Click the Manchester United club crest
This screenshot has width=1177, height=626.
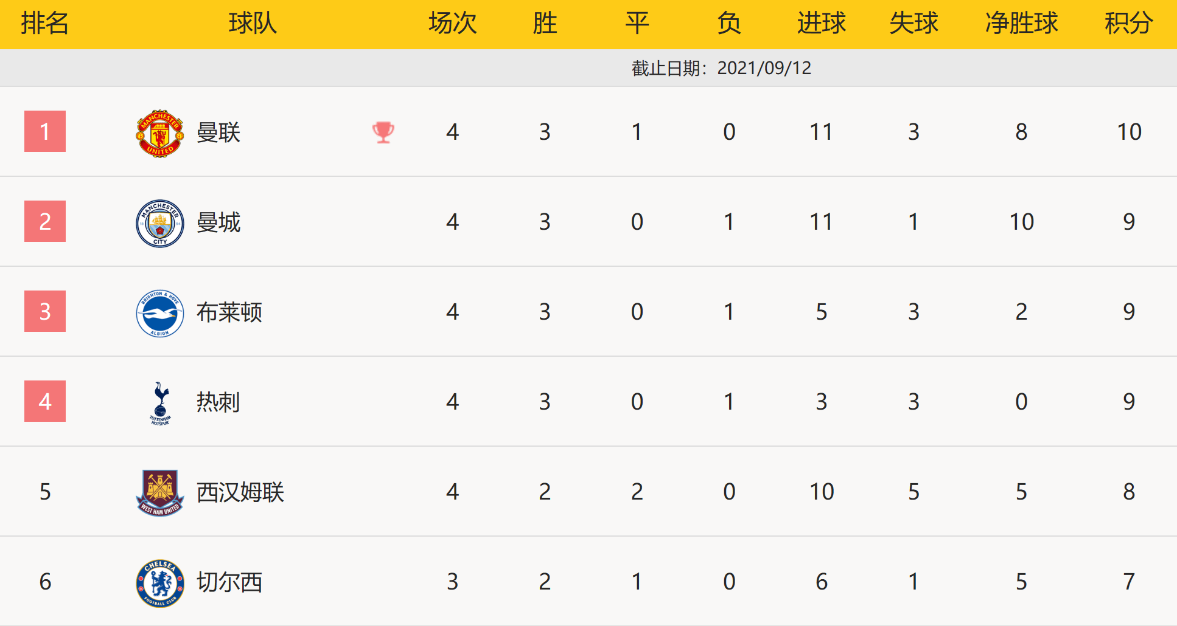[x=159, y=133]
